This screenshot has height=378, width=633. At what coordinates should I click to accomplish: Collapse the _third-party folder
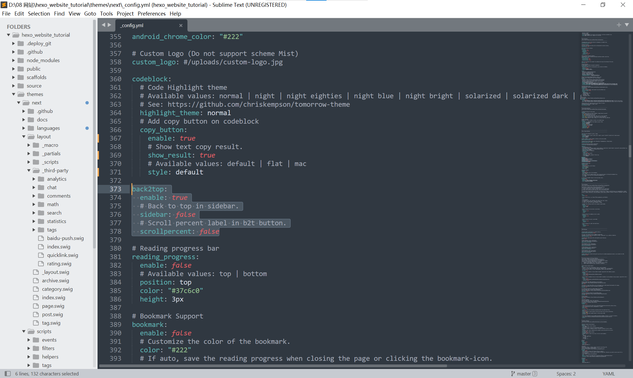(29, 170)
